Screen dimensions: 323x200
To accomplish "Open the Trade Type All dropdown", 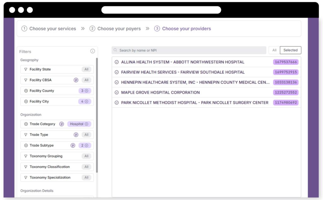I will pos(86,135).
